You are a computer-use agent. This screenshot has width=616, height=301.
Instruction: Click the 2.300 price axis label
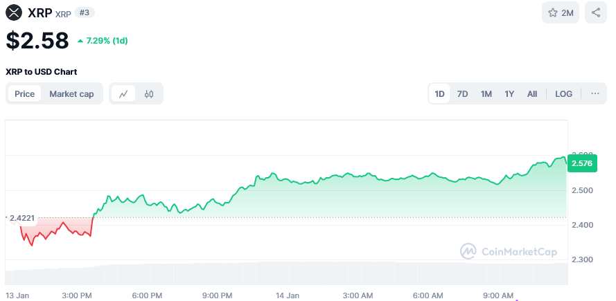[x=582, y=259]
